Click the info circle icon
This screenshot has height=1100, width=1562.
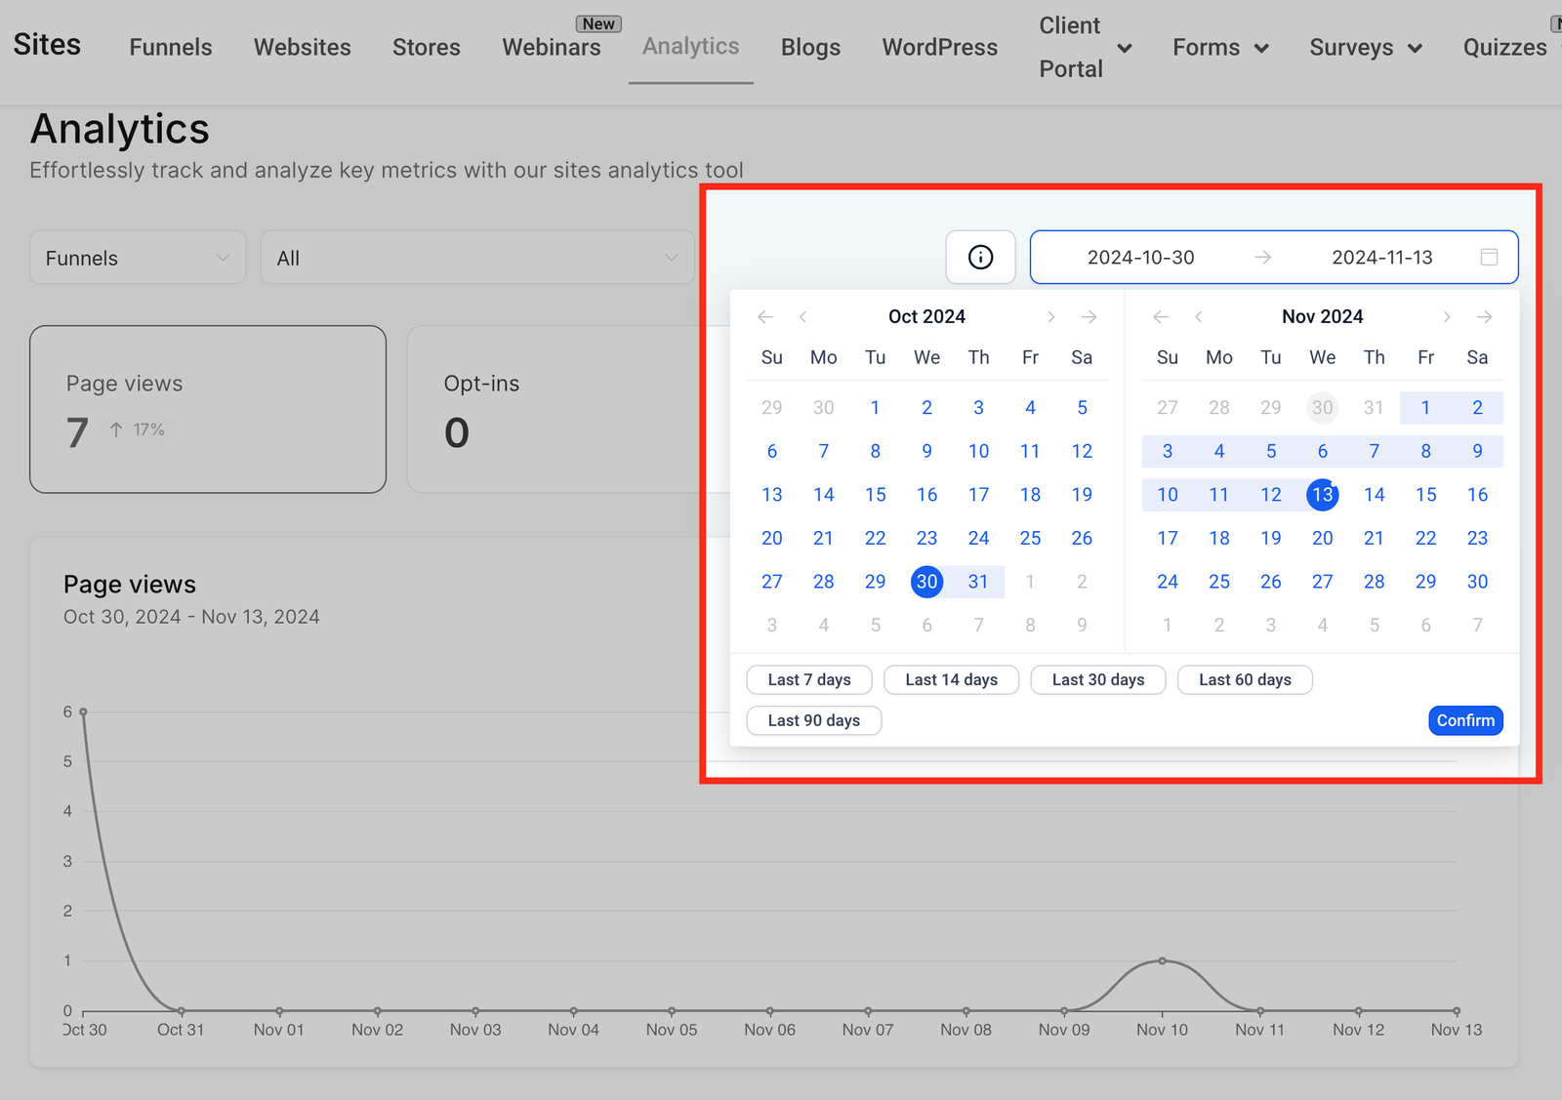[x=980, y=257]
